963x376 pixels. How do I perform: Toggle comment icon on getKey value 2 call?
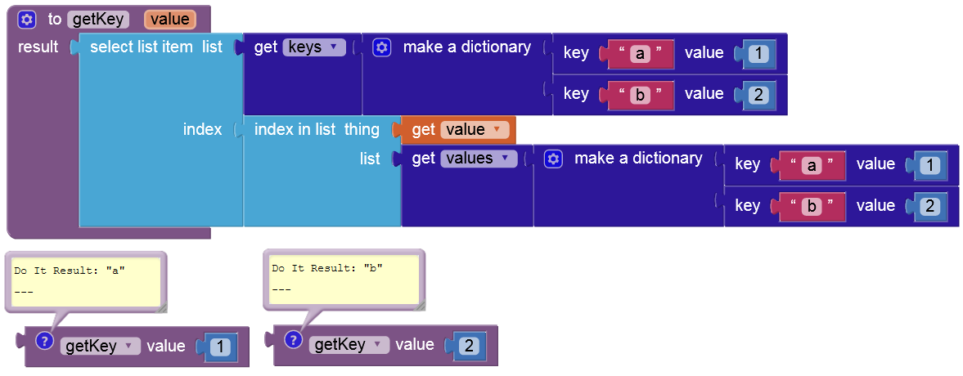coord(294,339)
